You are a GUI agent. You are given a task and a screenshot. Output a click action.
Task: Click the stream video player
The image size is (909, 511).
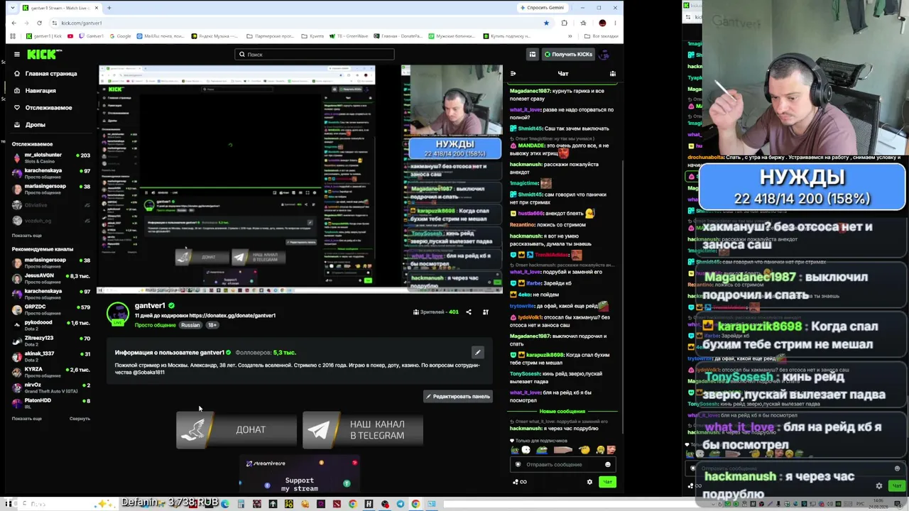point(300,179)
